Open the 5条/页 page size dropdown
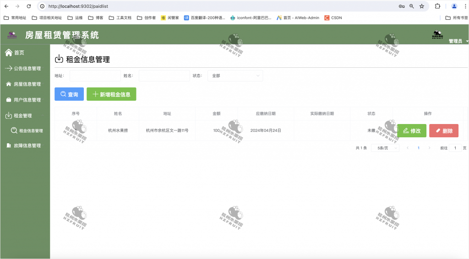The height and width of the screenshot is (259, 469). pyautogui.click(x=385, y=148)
